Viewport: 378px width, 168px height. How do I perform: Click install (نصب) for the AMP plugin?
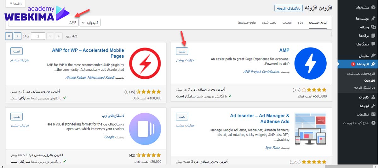tap(182, 51)
